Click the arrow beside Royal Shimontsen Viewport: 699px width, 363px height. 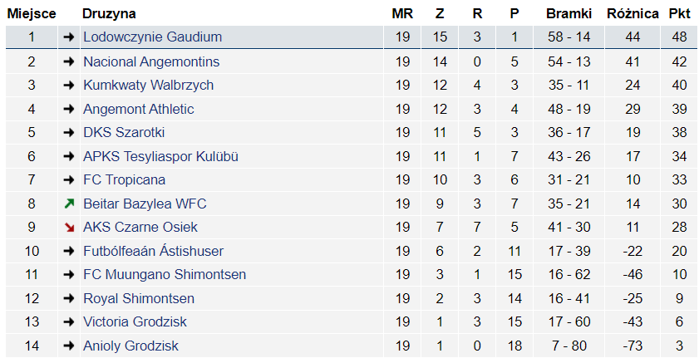[x=69, y=299]
